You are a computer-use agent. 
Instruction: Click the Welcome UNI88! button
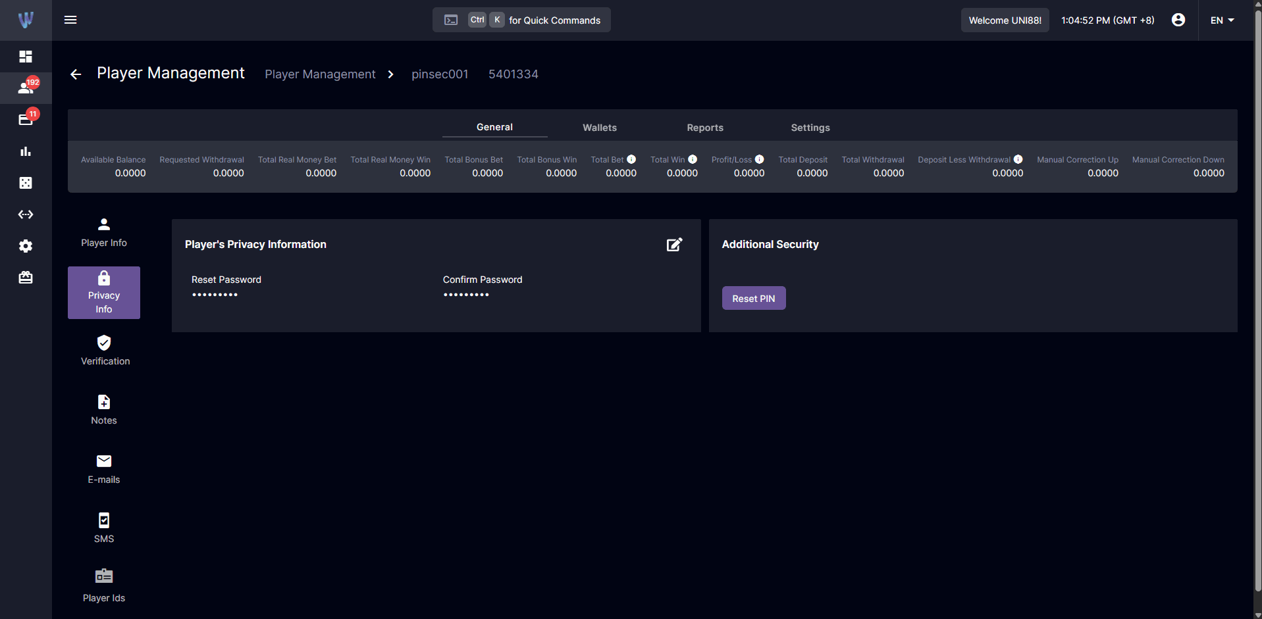[1005, 20]
